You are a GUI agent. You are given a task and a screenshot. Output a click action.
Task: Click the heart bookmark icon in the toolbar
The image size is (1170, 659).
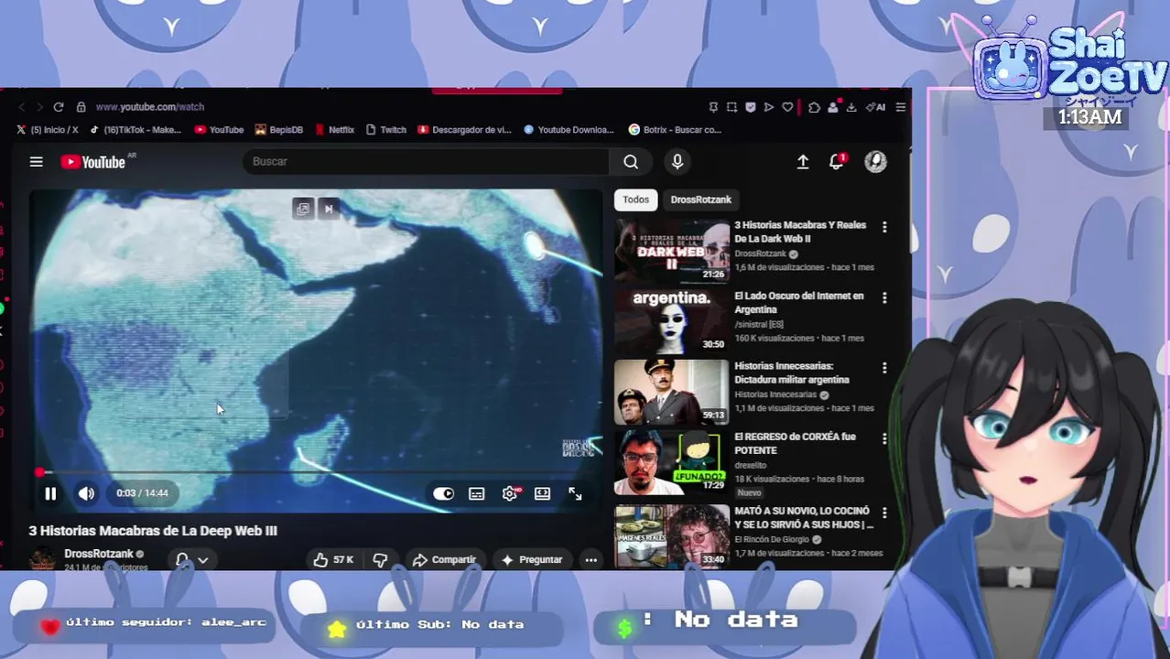coord(787,107)
